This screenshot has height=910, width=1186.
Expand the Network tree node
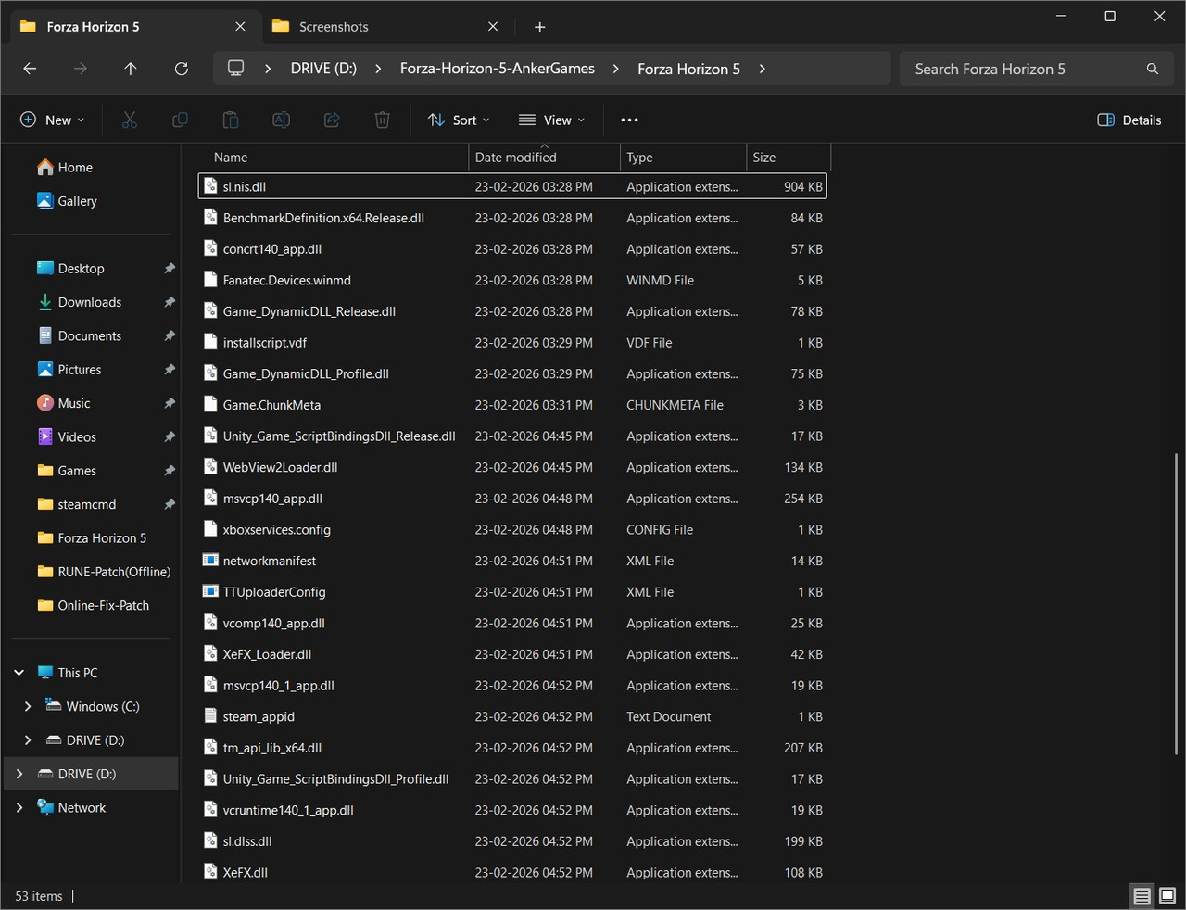click(19, 807)
